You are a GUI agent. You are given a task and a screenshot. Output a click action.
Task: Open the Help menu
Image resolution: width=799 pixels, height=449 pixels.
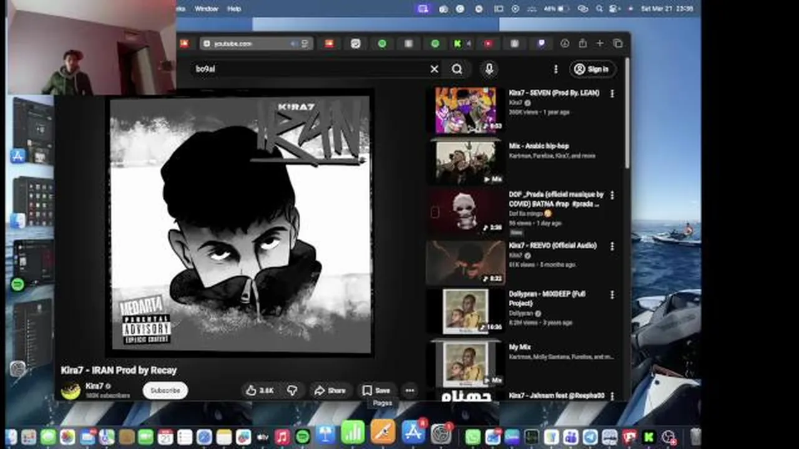click(234, 9)
